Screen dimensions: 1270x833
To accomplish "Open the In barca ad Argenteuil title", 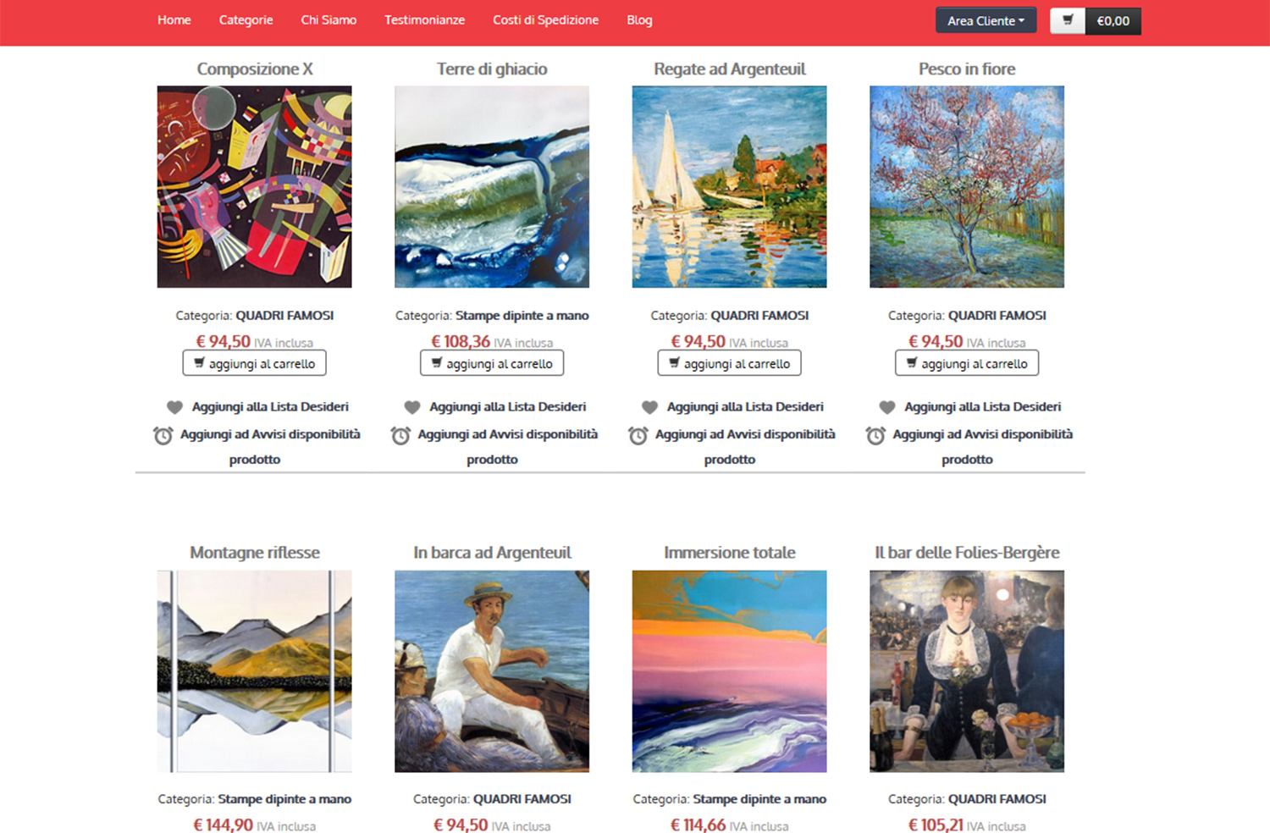I will [492, 553].
